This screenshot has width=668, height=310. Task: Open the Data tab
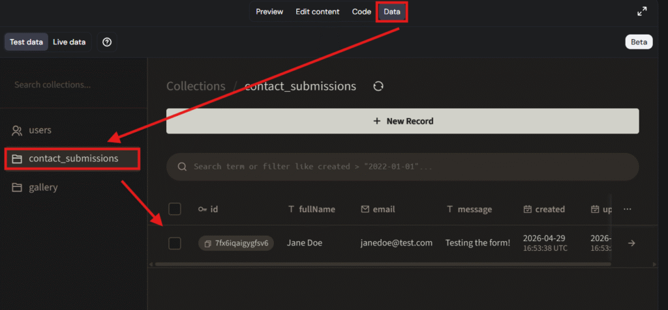tap(392, 12)
